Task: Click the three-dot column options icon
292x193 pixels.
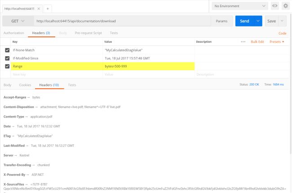Action: (243, 41)
